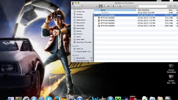Click the BTTF105 NoDRM file icon
The height and width of the screenshot is (100, 178).
(99, 26)
